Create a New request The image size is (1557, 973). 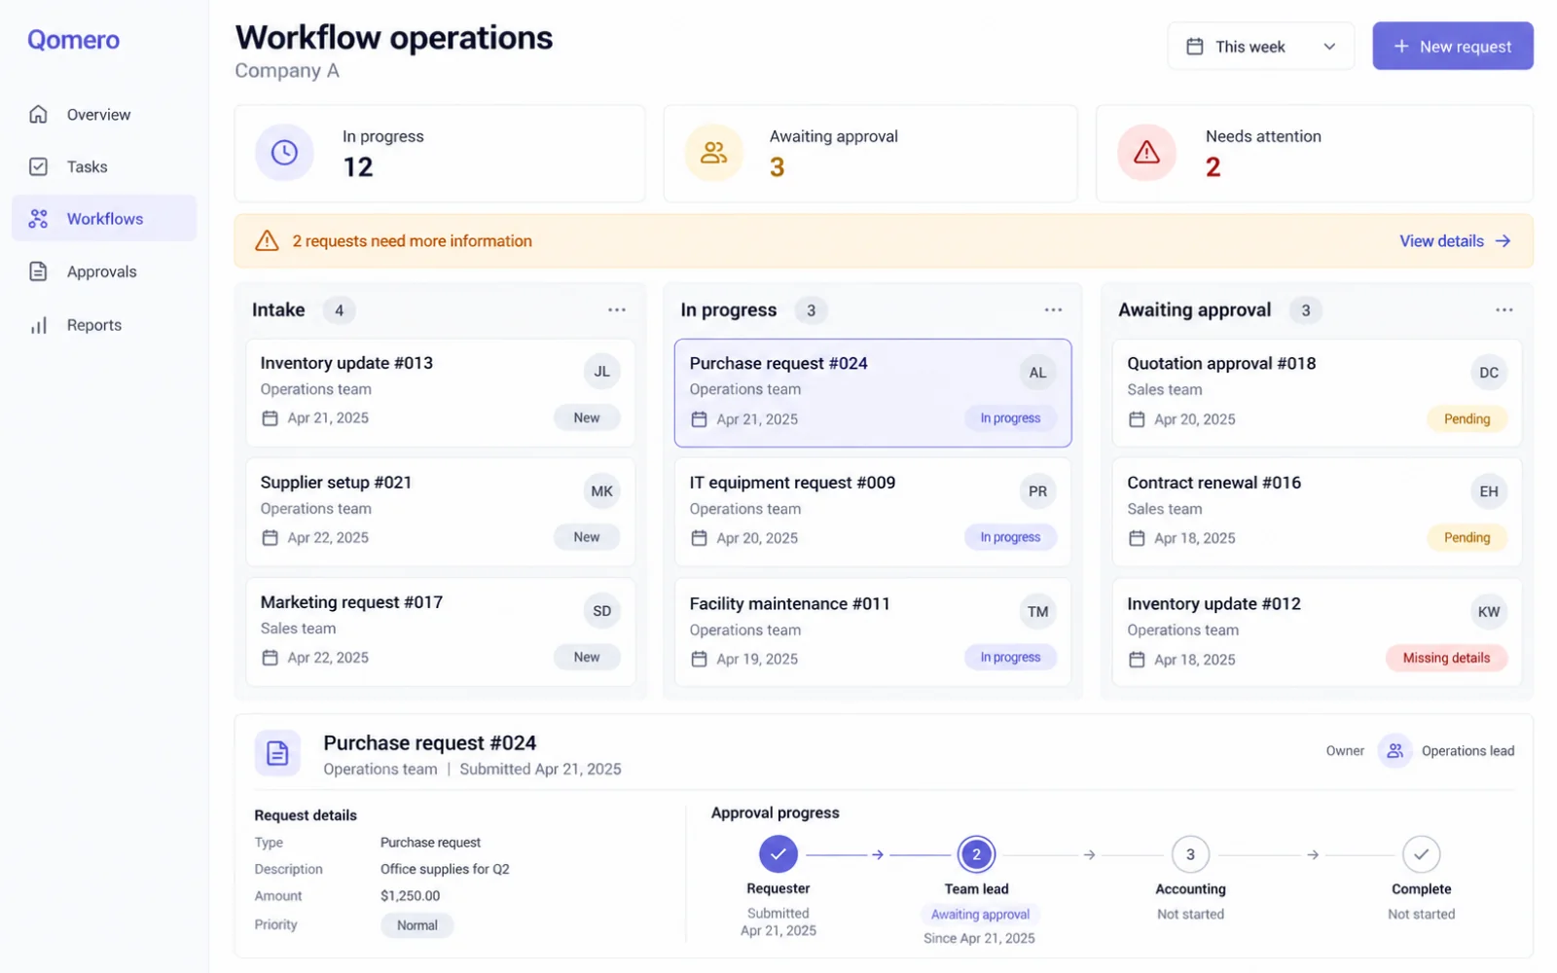click(x=1453, y=47)
